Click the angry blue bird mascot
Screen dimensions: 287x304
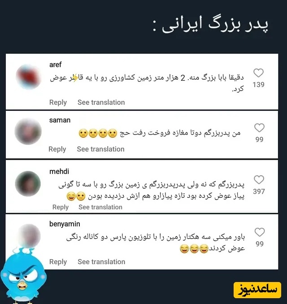point(23,276)
